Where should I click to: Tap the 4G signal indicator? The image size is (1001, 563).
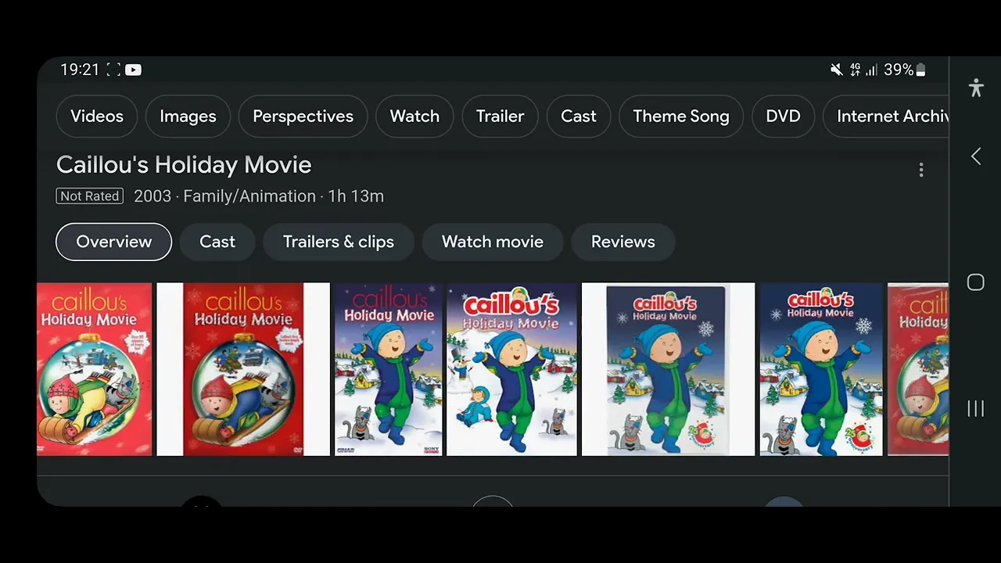(x=855, y=70)
